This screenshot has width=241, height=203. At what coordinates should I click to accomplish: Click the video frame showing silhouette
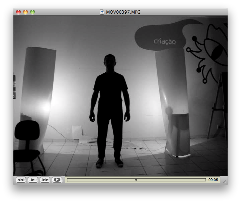(120, 95)
